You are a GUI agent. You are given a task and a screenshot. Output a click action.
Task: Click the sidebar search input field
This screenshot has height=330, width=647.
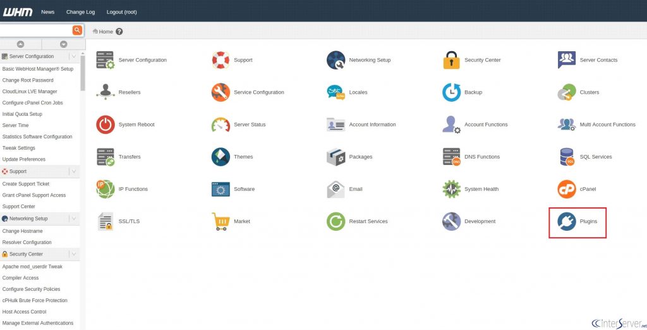36,30
